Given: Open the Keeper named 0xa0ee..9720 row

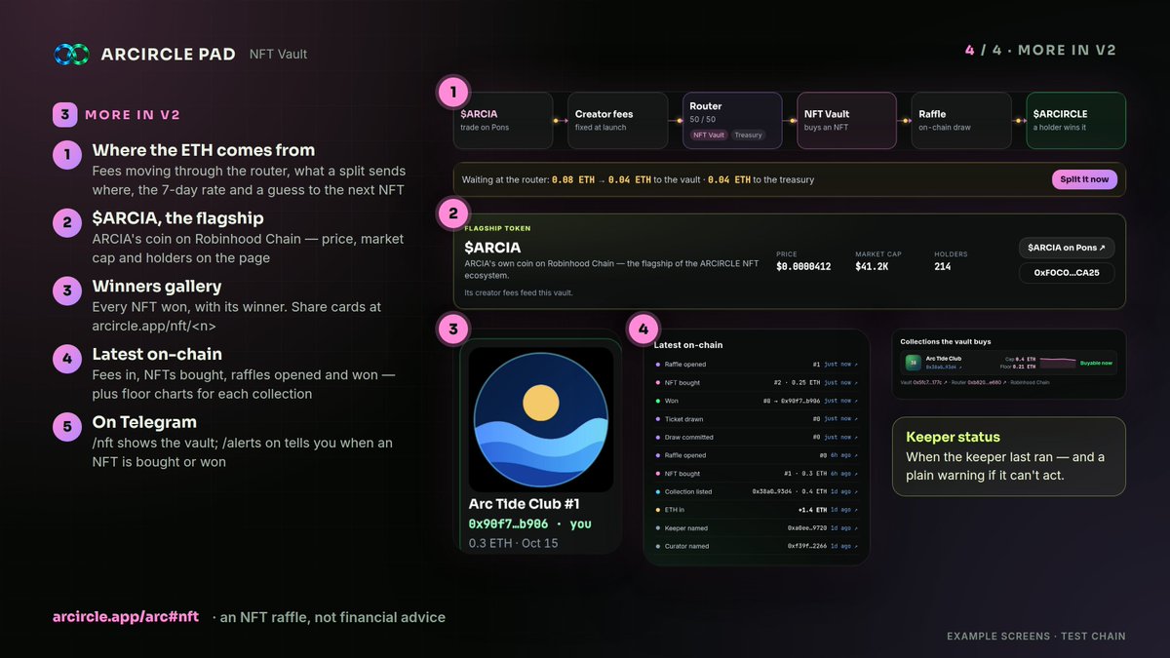Looking at the screenshot, I should point(757,528).
